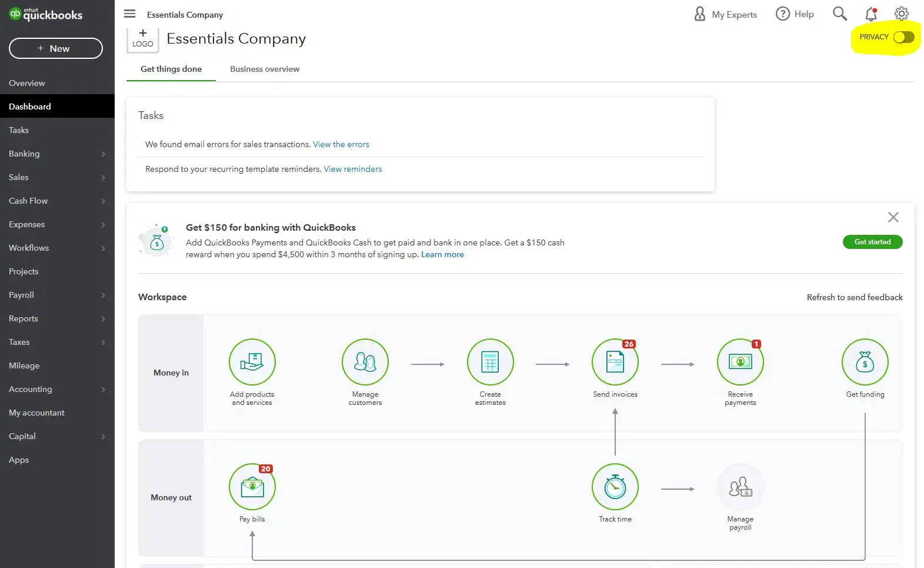Image resolution: width=924 pixels, height=568 pixels.
Task: Switch to the Business overview tab
Action: point(265,69)
